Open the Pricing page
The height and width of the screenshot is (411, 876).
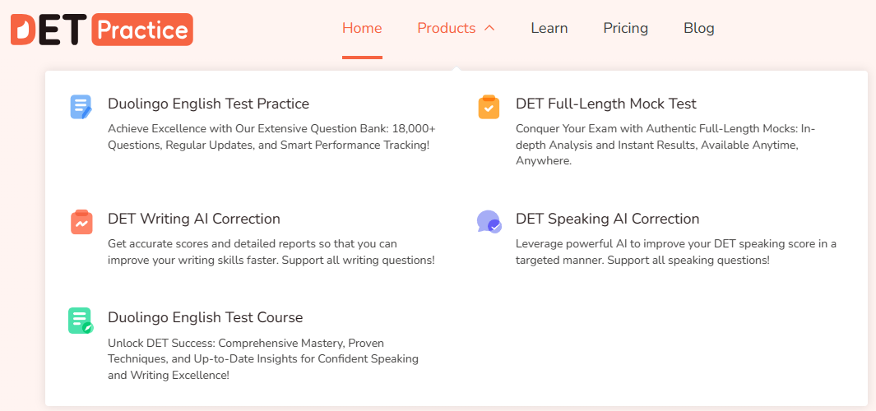626,28
